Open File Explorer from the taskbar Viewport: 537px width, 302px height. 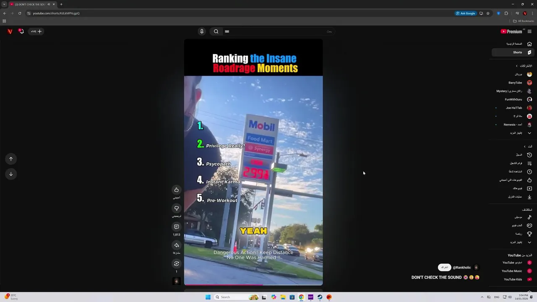(283, 297)
